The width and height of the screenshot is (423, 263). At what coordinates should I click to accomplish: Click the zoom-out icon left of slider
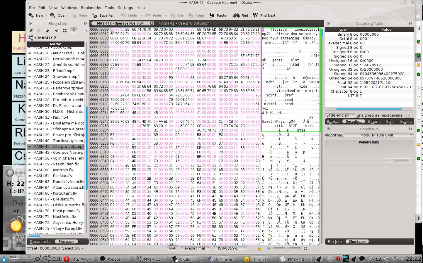point(269,248)
